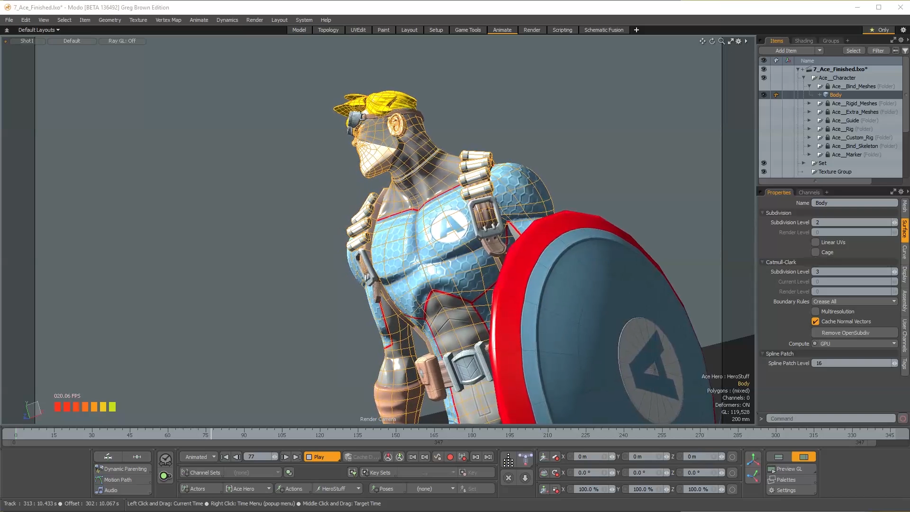Expand the Ace__Rig folder in item list
This screenshot has height=512, width=910.
coord(810,128)
